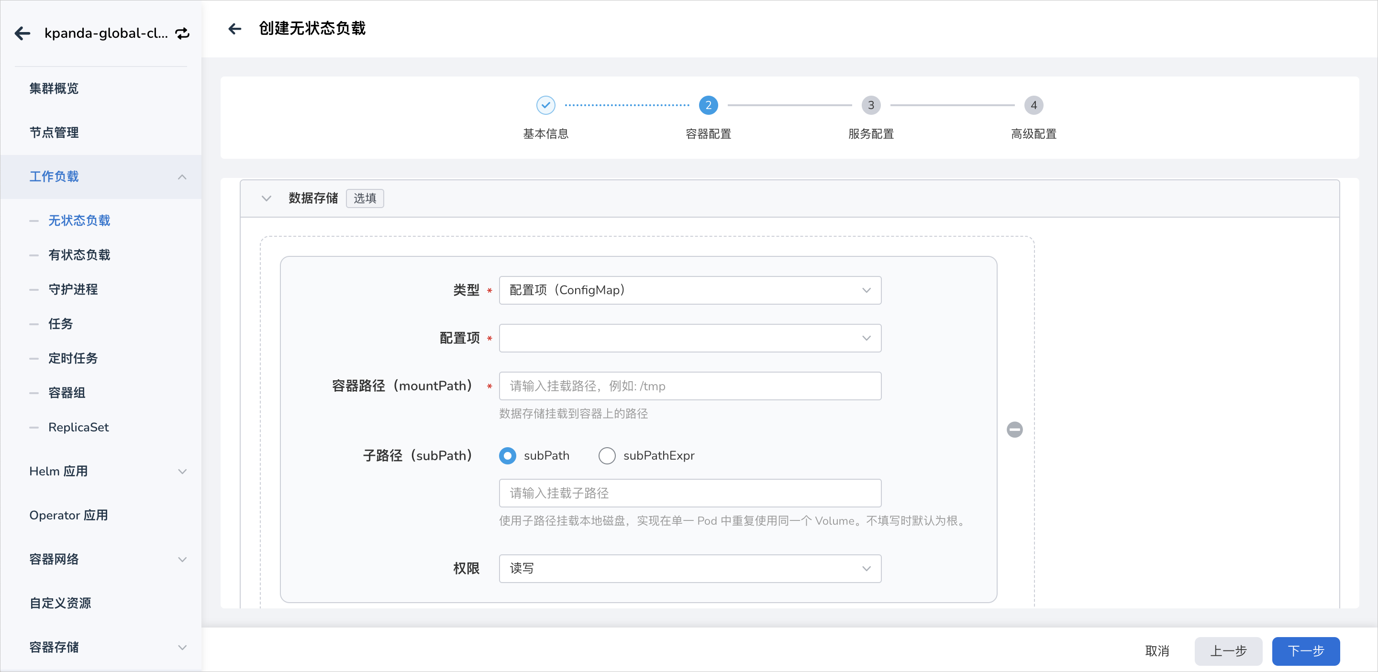Select the subPath radio button
This screenshot has width=1378, height=672.
tap(507, 455)
